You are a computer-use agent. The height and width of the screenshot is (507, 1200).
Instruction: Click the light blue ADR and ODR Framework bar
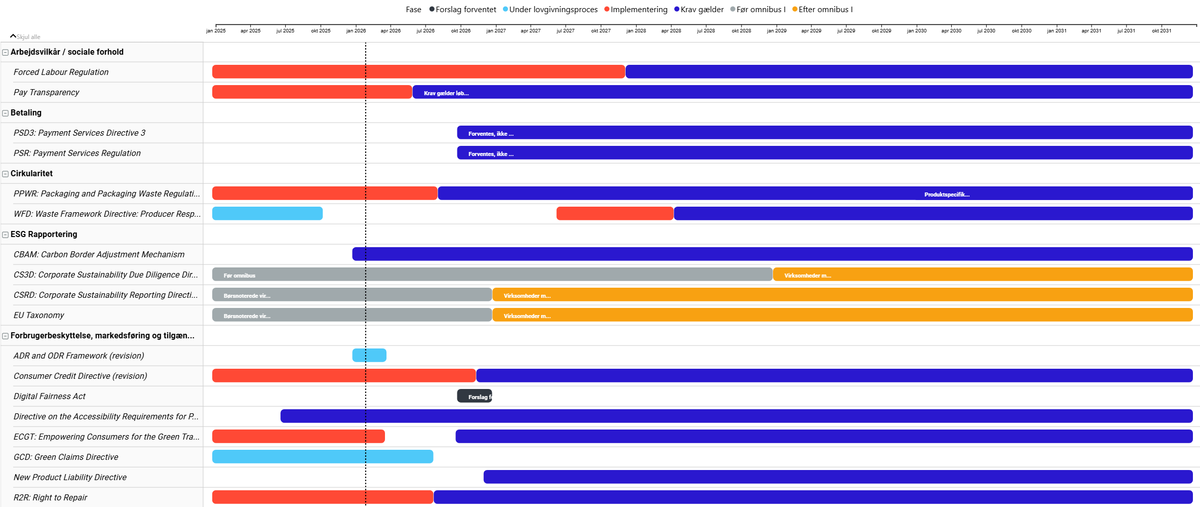click(369, 356)
